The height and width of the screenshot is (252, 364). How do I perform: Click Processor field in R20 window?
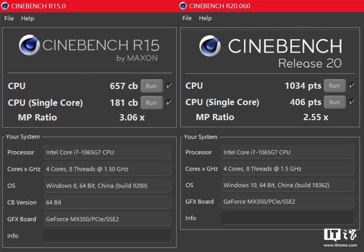tap(288, 152)
